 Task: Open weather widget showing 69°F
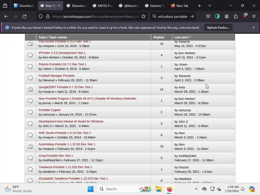point(18,189)
